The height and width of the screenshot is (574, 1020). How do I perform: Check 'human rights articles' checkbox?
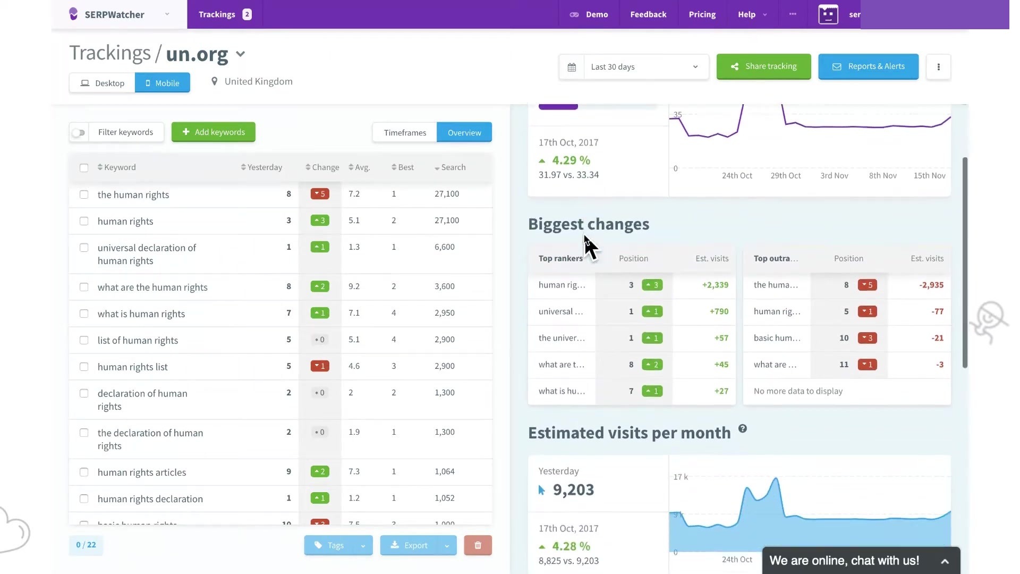coord(84,472)
